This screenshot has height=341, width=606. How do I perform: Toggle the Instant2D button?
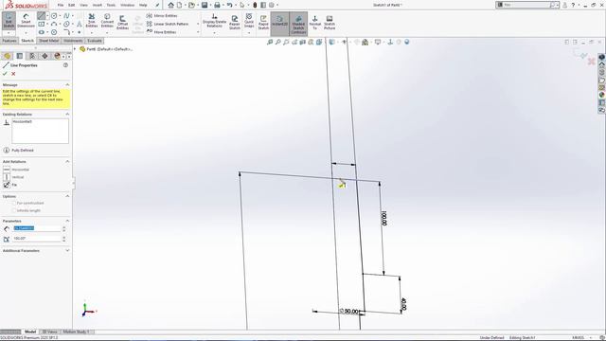click(x=280, y=23)
